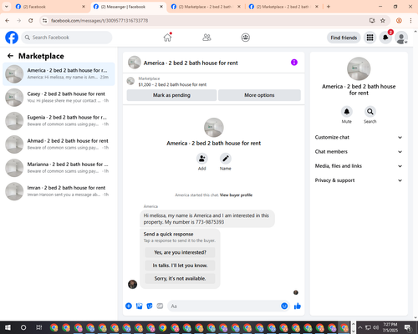The height and width of the screenshot is (334, 418).
Task: Open more actions plus icon in composer
Action: coord(129,306)
